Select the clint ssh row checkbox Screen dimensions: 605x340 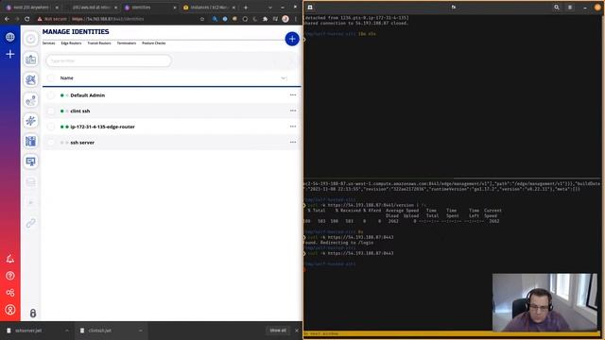click(51, 111)
